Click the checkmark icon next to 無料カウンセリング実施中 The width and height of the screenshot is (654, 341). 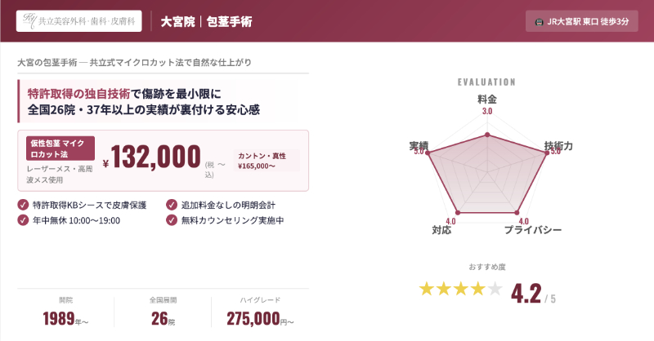click(x=171, y=220)
